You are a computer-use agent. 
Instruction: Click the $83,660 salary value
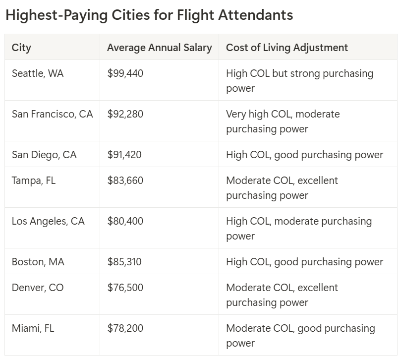pos(125,180)
